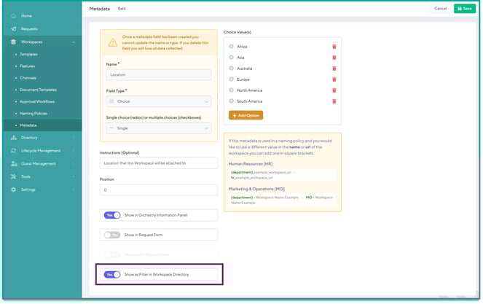Select the Europe radio option
This screenshot has height=304, width=483.
coord(232,79)
